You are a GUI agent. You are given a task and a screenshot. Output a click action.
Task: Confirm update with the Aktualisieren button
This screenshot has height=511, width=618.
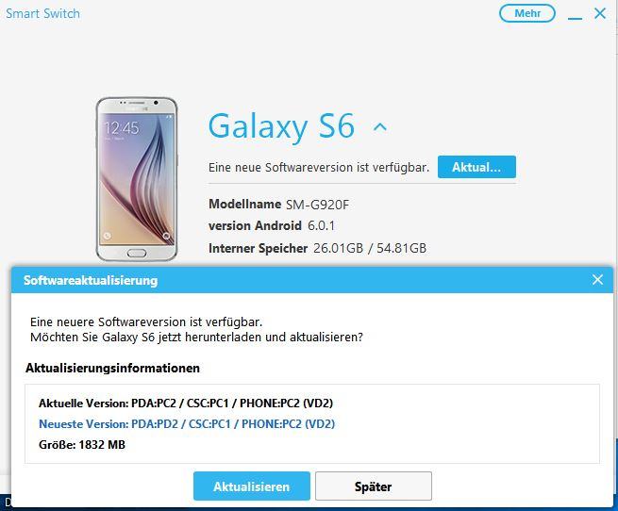click(252, 486)
